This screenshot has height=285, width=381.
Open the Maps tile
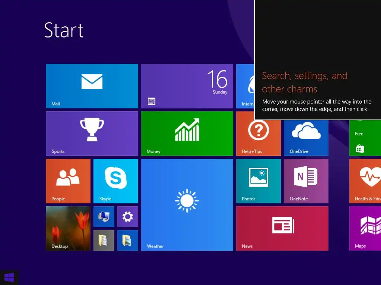(365, 229)
